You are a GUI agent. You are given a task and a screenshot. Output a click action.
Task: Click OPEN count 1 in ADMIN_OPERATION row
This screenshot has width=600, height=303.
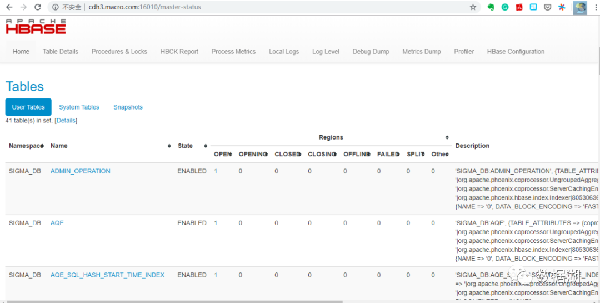pyautogui.click(x=216, y=171)
